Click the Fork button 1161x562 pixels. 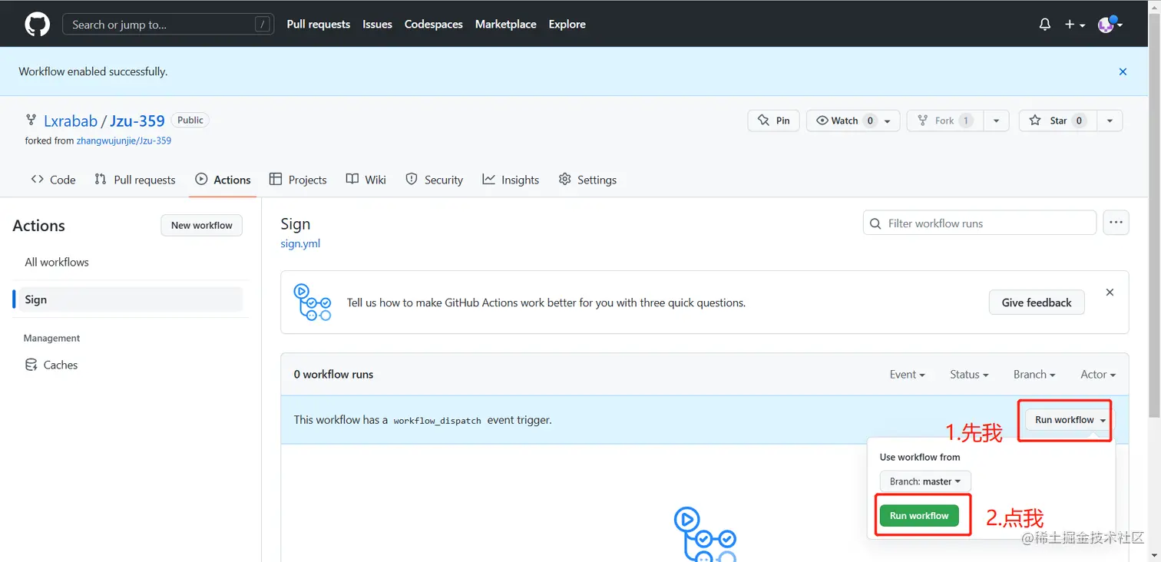945,121
